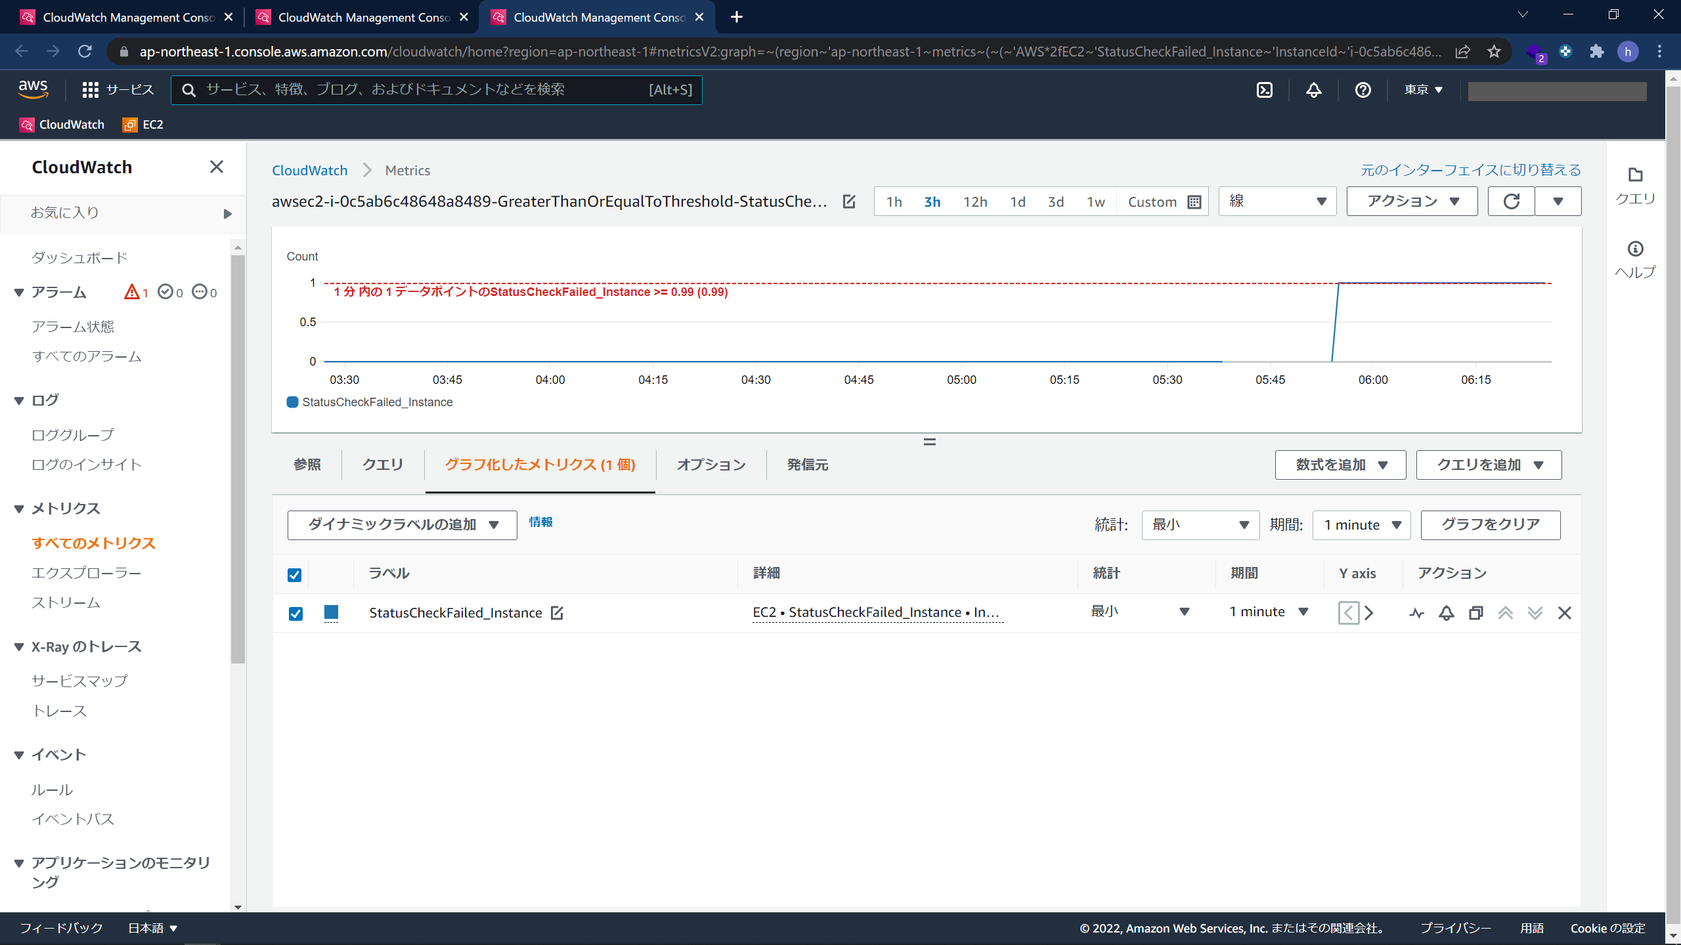Open すべてのアラーム in sidebar
The width and height of the screenshot is (1681, 945).
click(x=87, y=356)
